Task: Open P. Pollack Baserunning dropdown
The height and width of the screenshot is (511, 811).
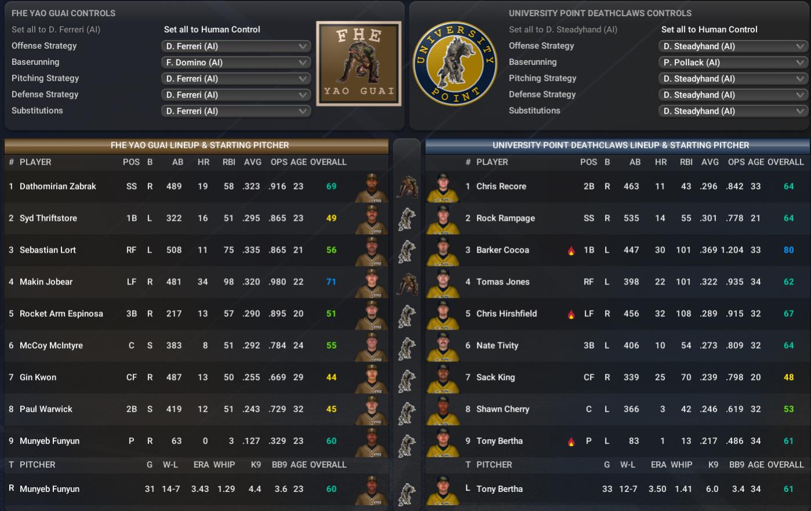Action: pyautogui.click(x=733, y=63)
